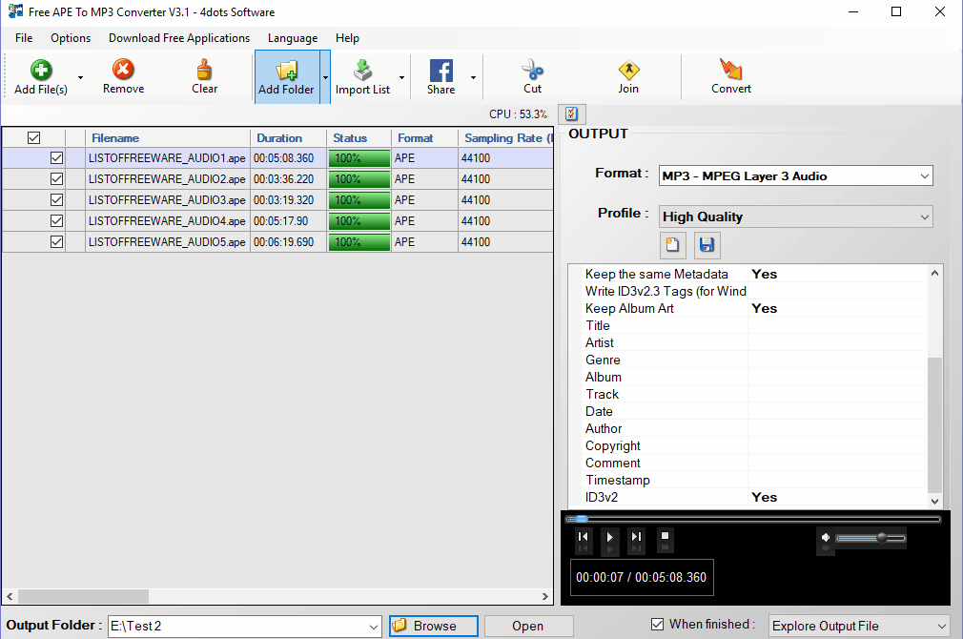Click the Keep Album Art property row

[755, 308]
